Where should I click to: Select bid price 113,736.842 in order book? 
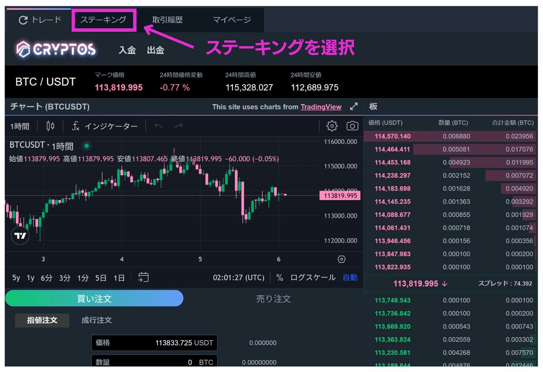393,314
